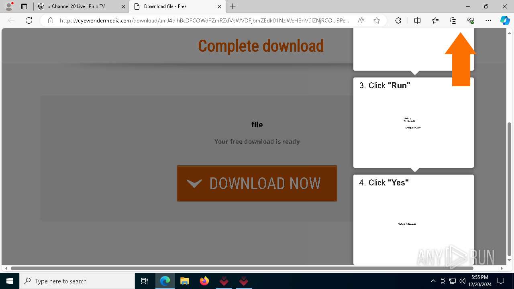
Task: Click the 'Complete download' heading
Action: coord(261,46)
